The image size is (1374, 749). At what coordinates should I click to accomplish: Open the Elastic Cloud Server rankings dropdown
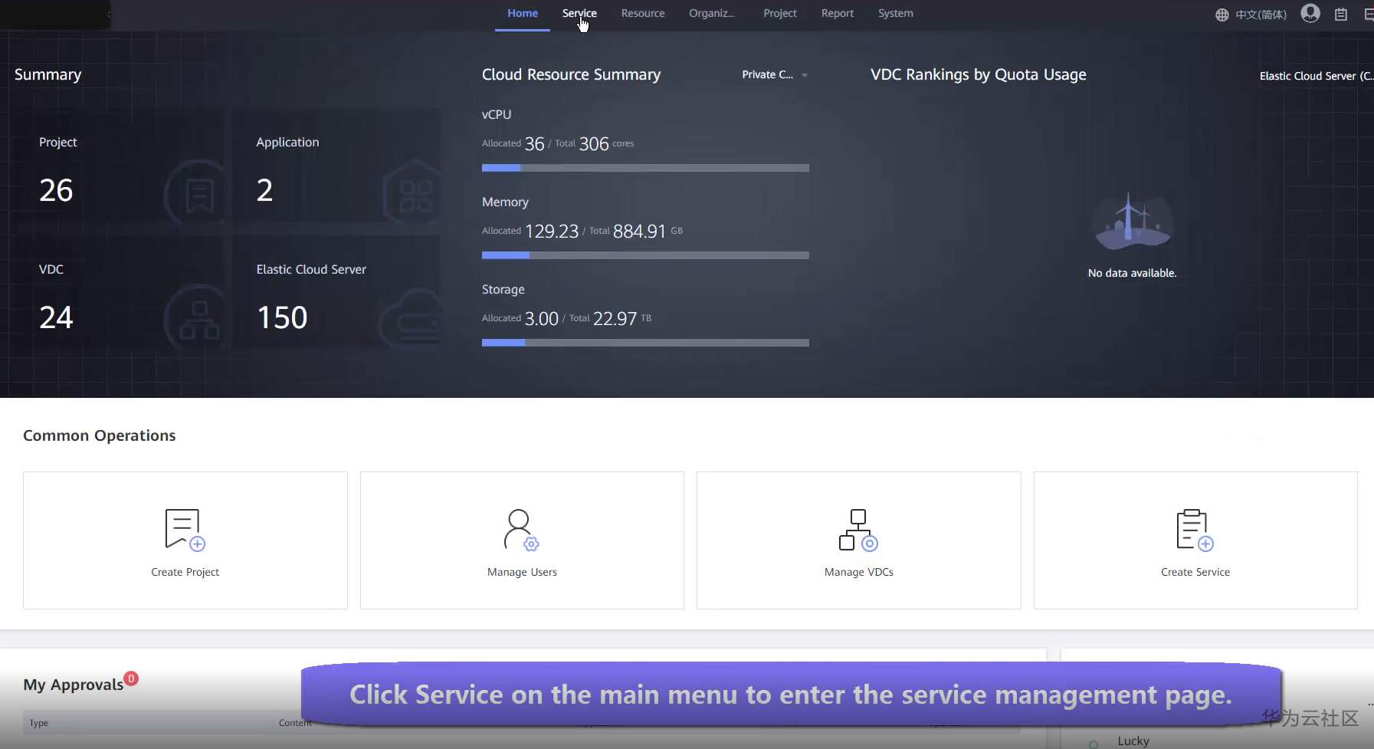pyautogui.click(x=1317, y=76)
